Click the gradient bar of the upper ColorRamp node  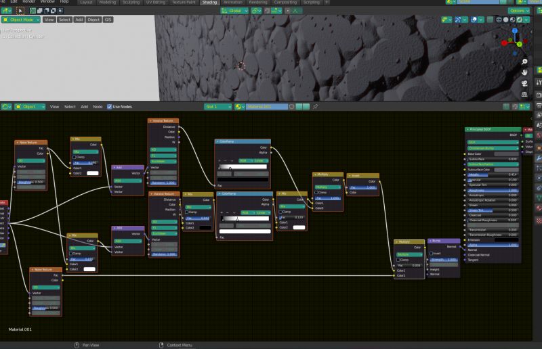tap(243, 167)
